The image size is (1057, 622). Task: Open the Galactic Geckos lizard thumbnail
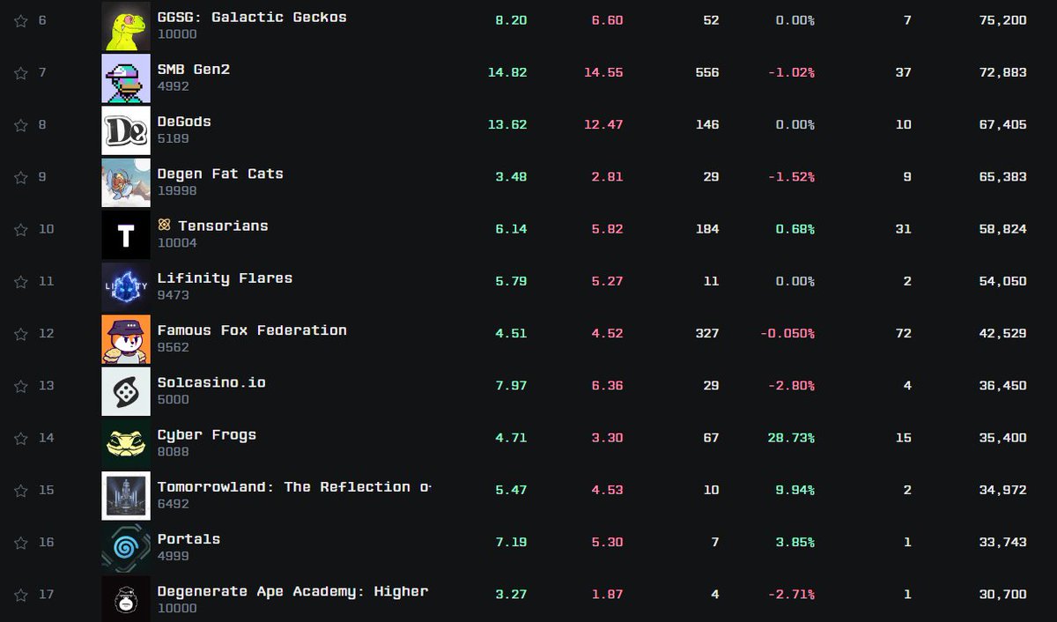tap(126, 26)
